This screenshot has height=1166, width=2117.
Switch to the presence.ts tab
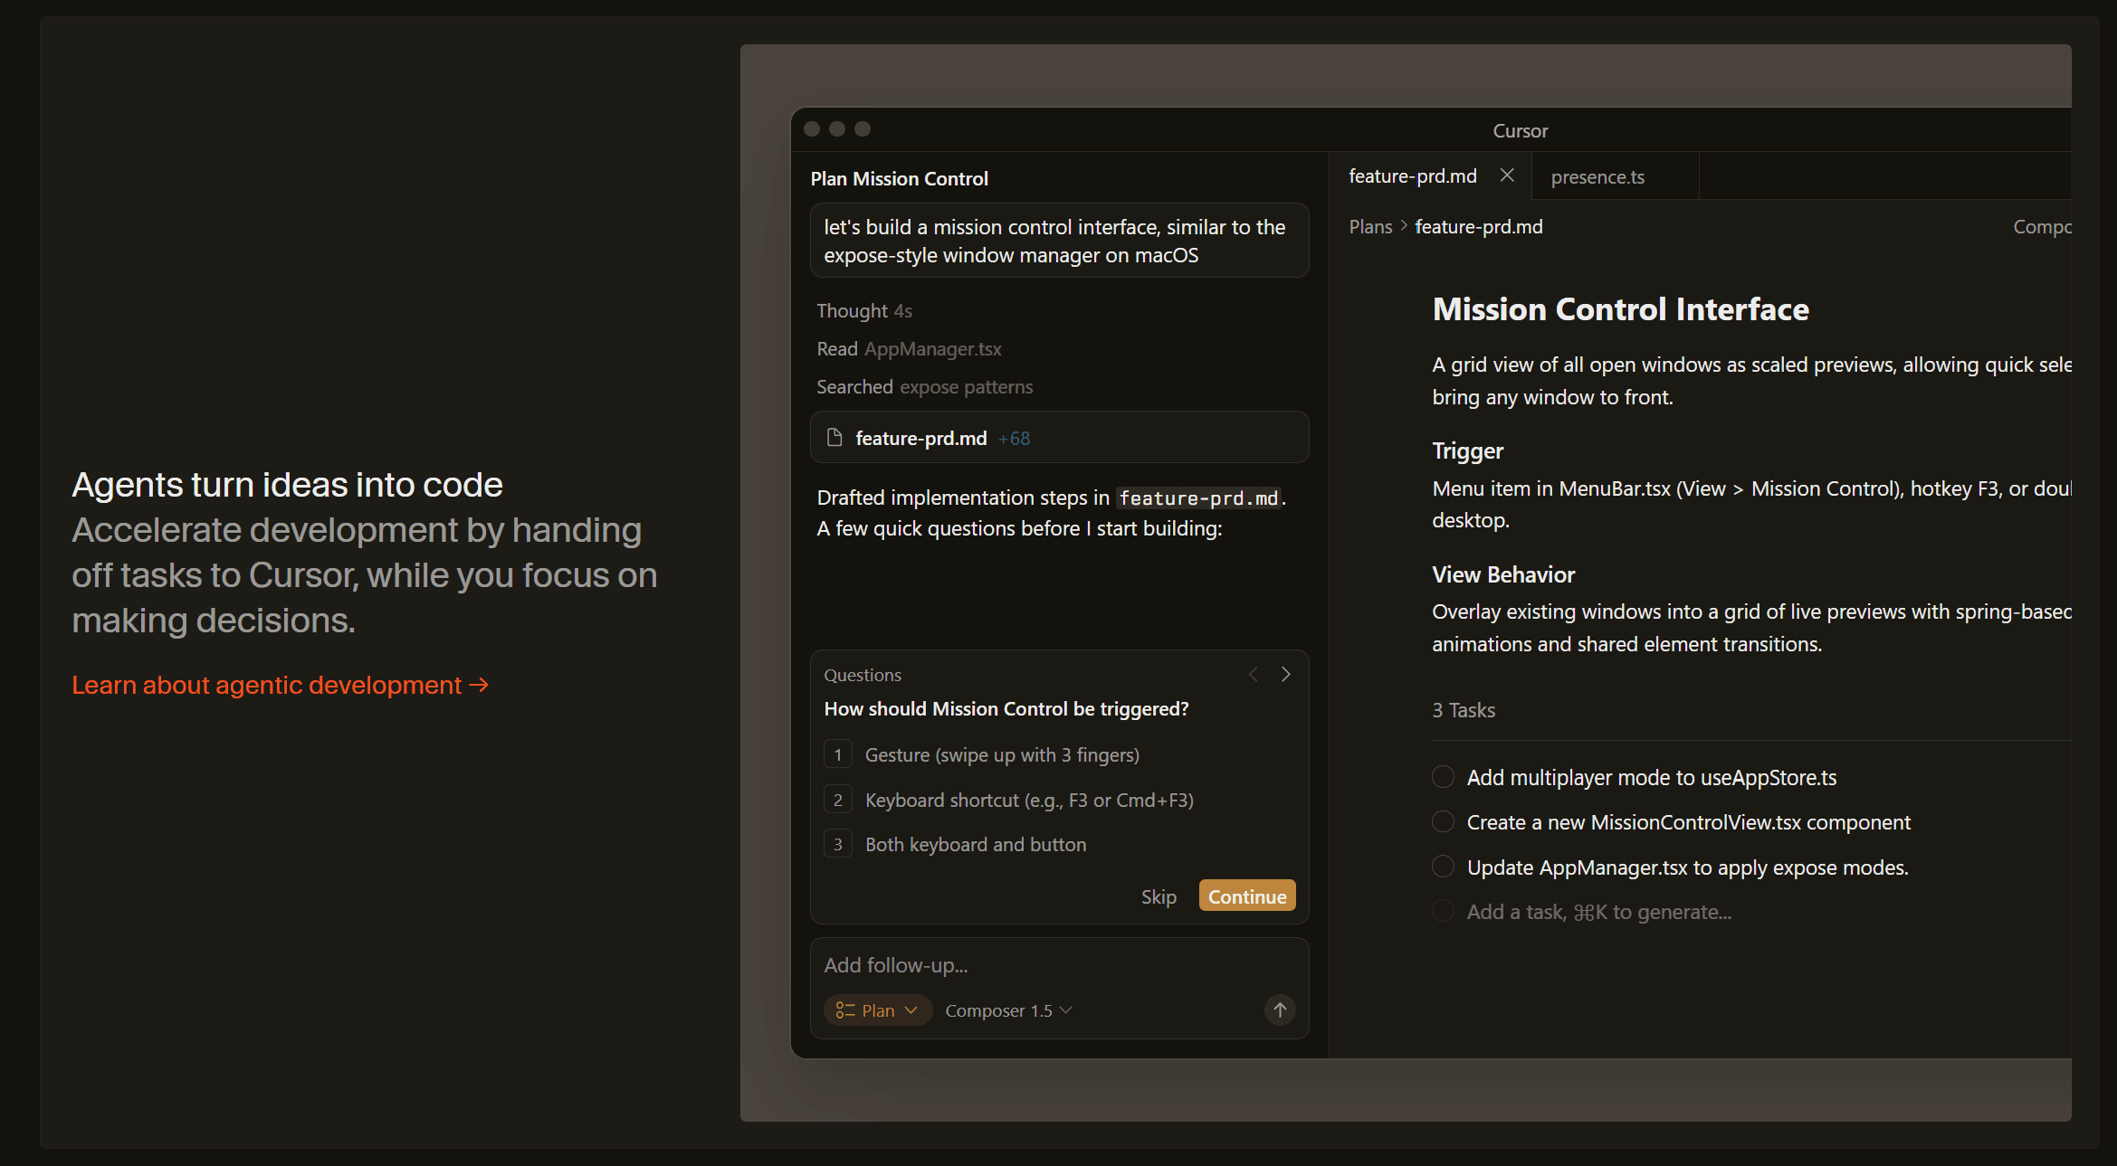pyautogui.click(x=1597, y=177)
